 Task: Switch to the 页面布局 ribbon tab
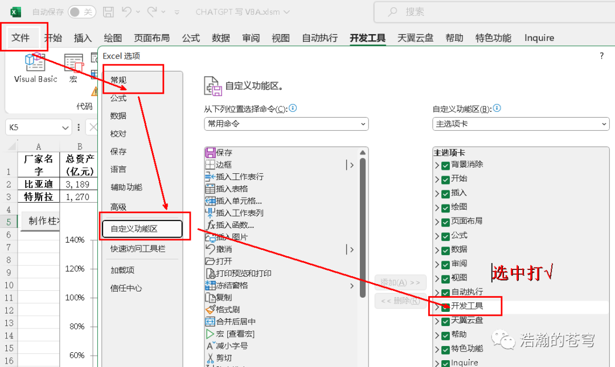151,38
